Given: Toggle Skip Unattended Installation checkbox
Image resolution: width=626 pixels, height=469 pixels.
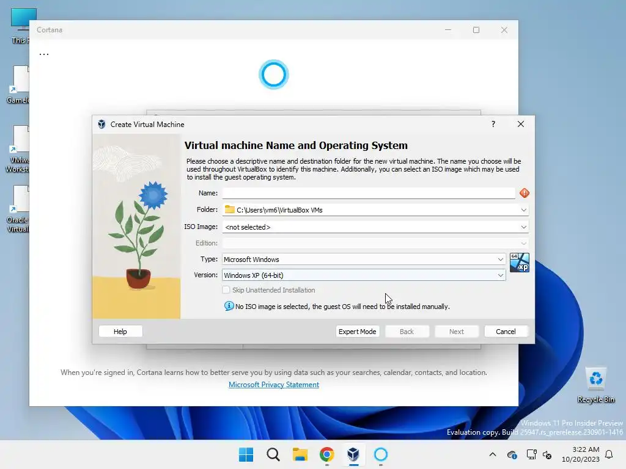Looking at the screenshot, I should [x=226, y=290].
